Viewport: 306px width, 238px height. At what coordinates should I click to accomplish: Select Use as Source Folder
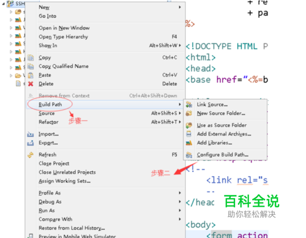(222, 125)
